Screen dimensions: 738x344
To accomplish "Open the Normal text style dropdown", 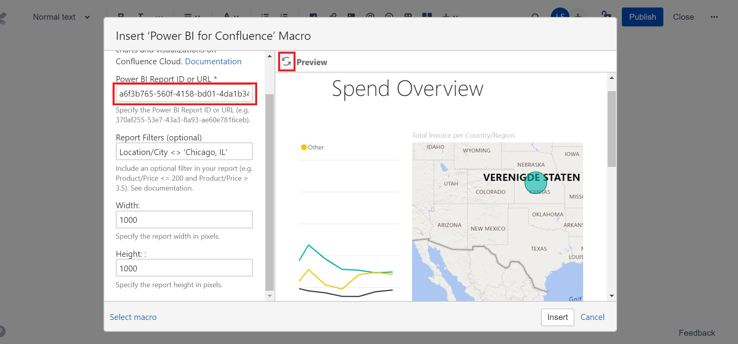I will click(61, 17).
